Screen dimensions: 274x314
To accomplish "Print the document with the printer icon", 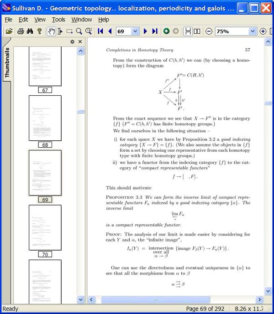I will click(21, 31).
